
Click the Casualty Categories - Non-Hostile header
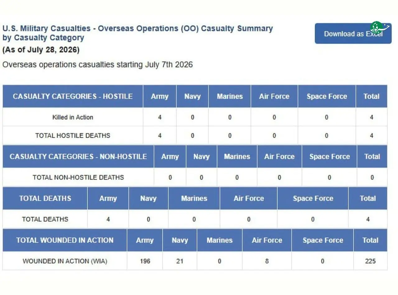[78, 157]
